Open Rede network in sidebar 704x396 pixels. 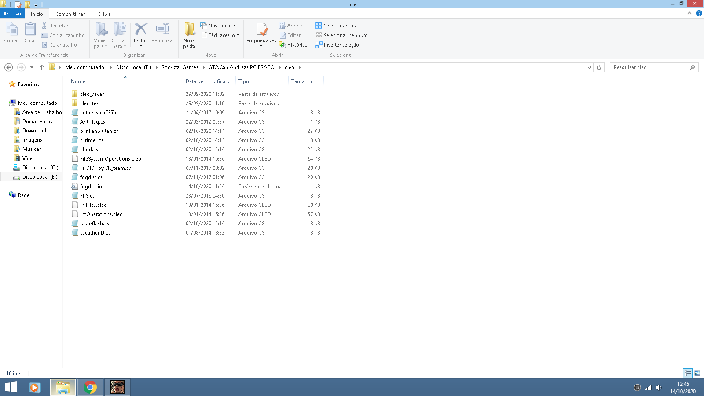(x=24, y=195)
